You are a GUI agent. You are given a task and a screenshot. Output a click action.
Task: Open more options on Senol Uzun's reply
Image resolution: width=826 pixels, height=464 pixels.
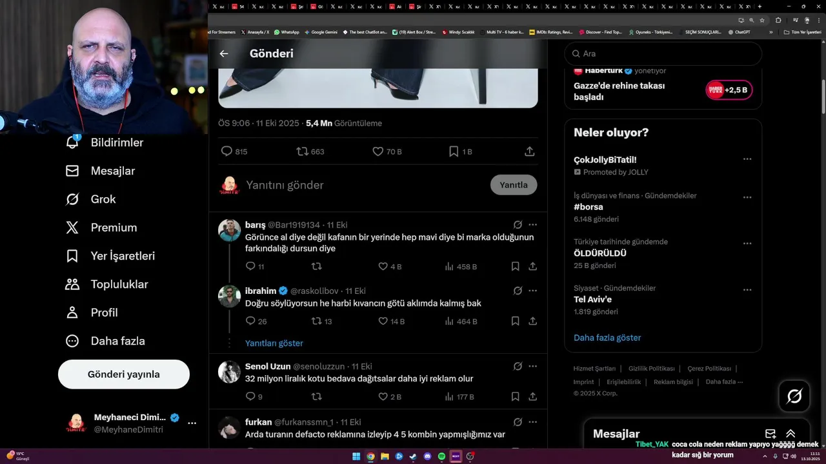click(x=533, y=366)
